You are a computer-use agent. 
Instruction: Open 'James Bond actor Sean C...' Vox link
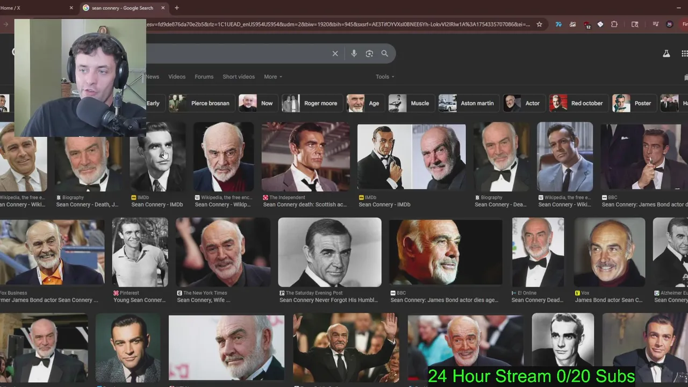608,300
